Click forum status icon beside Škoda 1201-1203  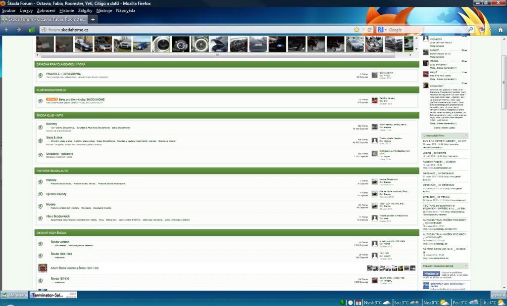(x=41, y=256)
